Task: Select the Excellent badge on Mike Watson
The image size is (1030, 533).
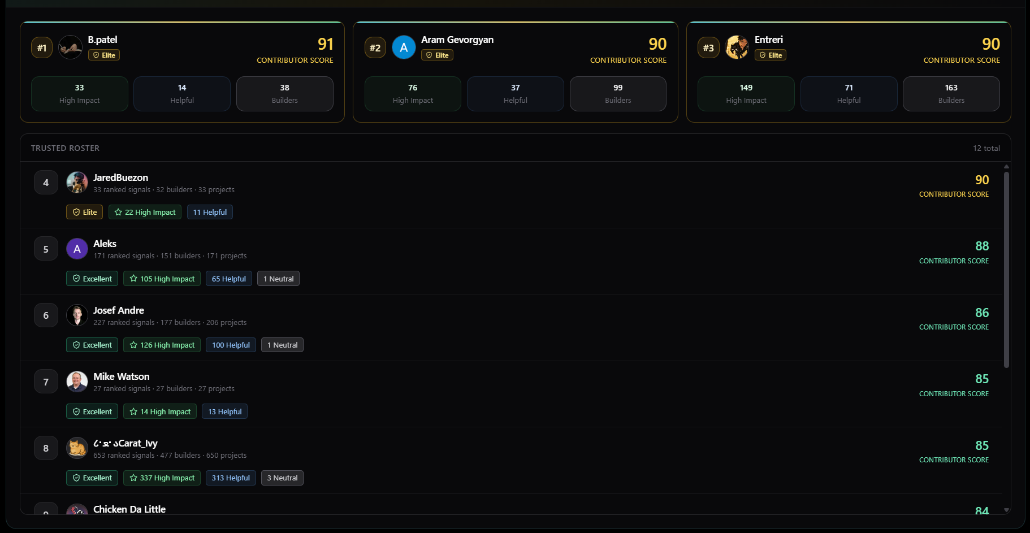Action: coord(92,411)
